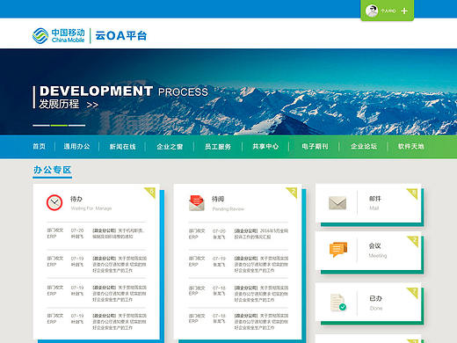Open the 企业论坛 menu

point(364,146)
